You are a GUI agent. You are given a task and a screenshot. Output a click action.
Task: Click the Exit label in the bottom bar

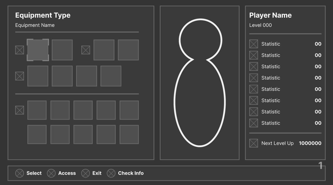click(97, 173)
